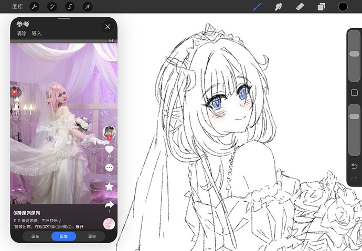Click the undo arrow on sidebar

pyautogui.click(x=354, y=166)
